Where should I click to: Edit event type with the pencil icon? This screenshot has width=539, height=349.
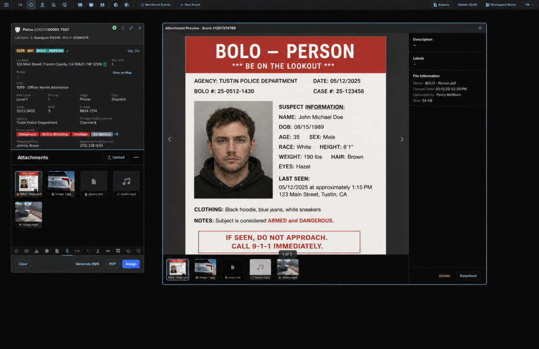click(68, 51)
